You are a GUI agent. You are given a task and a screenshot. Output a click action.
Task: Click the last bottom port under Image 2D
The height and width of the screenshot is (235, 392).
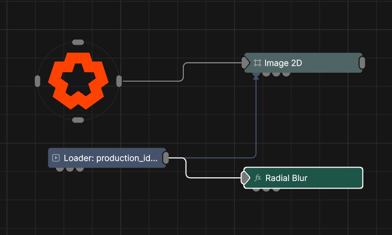pyautogui.click(x=286, y=74)
